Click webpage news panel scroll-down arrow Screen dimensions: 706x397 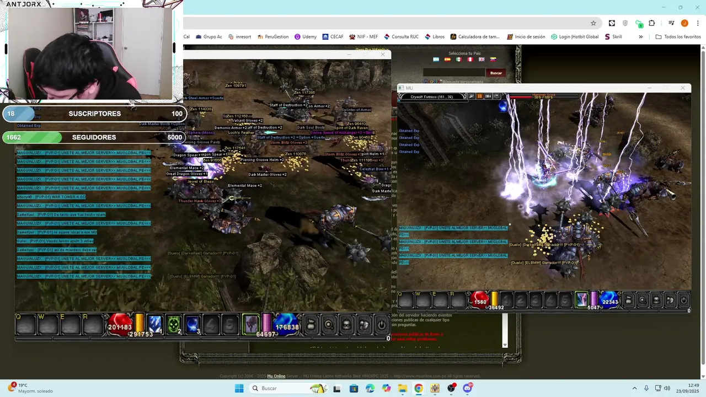pyautogui.click(x=505, y=345)
